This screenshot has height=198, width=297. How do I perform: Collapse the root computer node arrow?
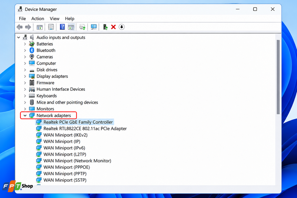pos(19,37)
